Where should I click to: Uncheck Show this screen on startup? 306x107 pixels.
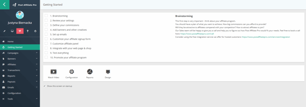click(45, 86)
